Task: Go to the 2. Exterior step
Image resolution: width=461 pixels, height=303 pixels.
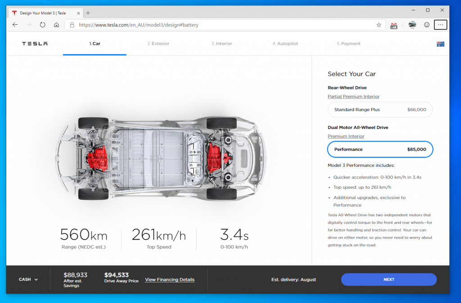Action: pos(158,44)
